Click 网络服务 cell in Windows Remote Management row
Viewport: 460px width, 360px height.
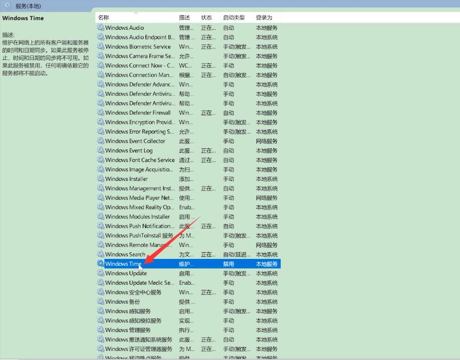(267, 245)
